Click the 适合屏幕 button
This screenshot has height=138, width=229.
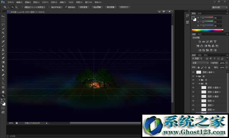(97, 7)
